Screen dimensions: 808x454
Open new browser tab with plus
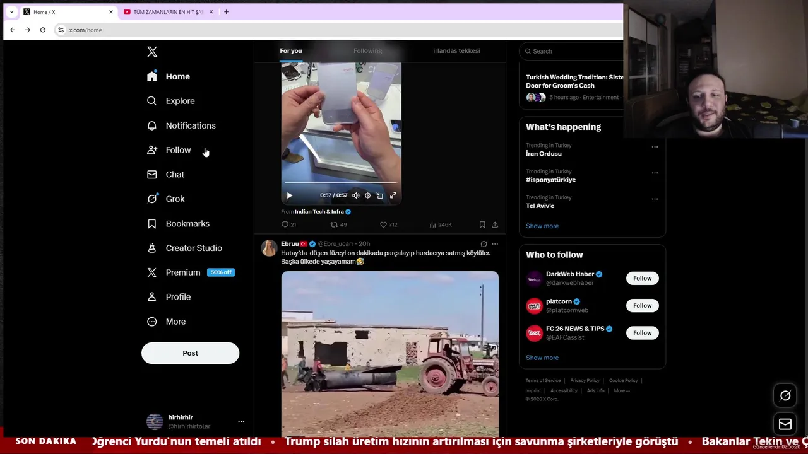(226, 11)
